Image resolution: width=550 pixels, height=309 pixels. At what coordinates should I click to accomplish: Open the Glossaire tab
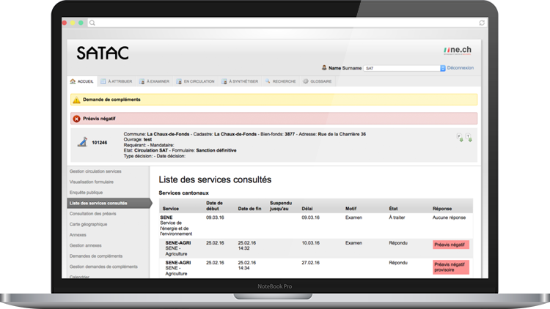(318, 81)
